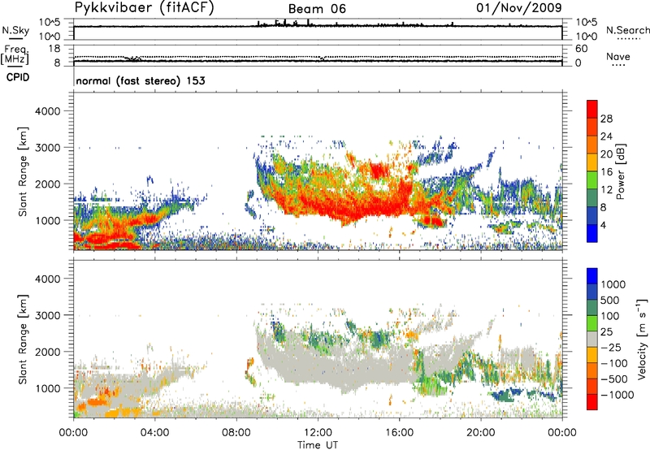Image resolution: width=650 pixels, height=450 pixels.
Task: Click the 'Freq. [MHz]' axis label
Action: point(15,55)
